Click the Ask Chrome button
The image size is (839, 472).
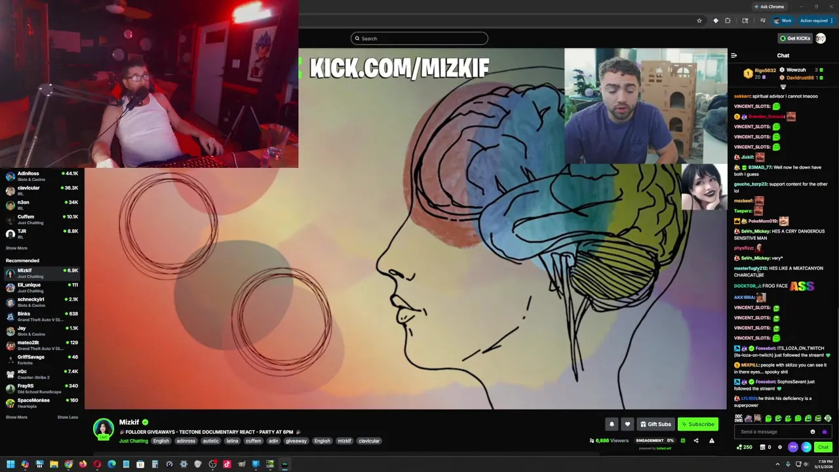(769, 7)
